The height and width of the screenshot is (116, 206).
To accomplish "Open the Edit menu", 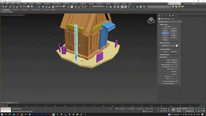I will coord(7,4).
